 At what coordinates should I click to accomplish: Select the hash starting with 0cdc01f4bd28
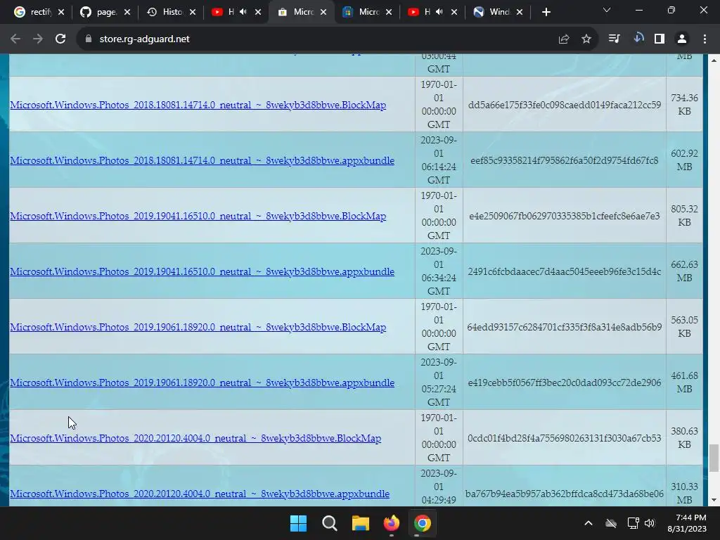565,438
